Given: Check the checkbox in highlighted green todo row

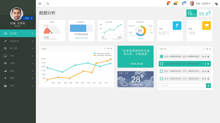Looking at the screenshot, I should (162, 64).
